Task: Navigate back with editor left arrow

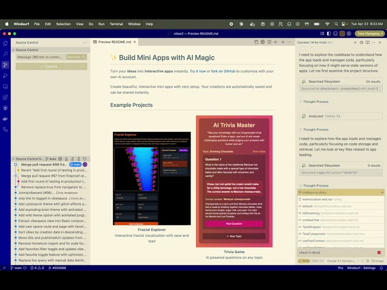Action: (x=276, y=42)
